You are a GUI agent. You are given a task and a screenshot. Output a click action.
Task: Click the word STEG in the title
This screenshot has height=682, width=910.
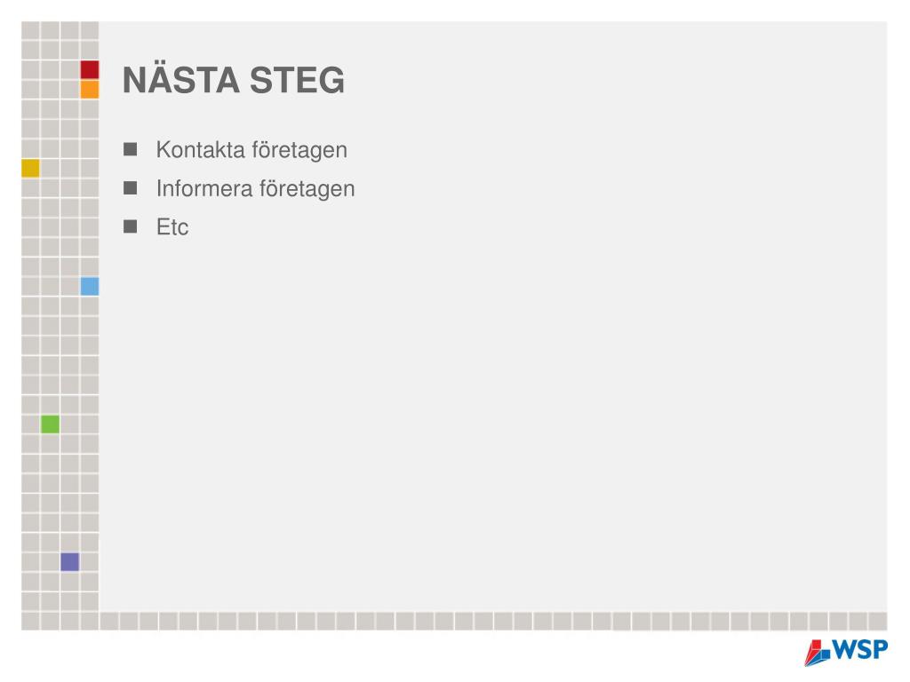pos(297,80)
